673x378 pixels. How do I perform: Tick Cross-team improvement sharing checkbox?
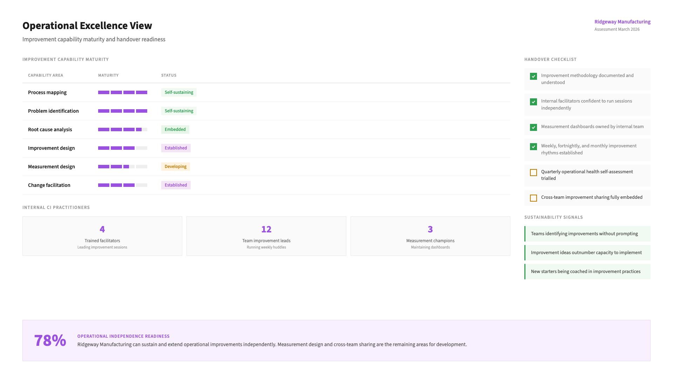[x=533, y=198]
